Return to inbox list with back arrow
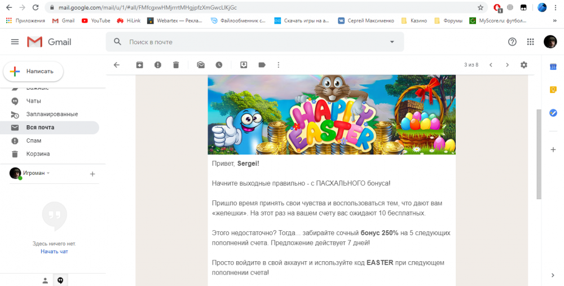The image size is (564, 286). click(x=117, y=65)
